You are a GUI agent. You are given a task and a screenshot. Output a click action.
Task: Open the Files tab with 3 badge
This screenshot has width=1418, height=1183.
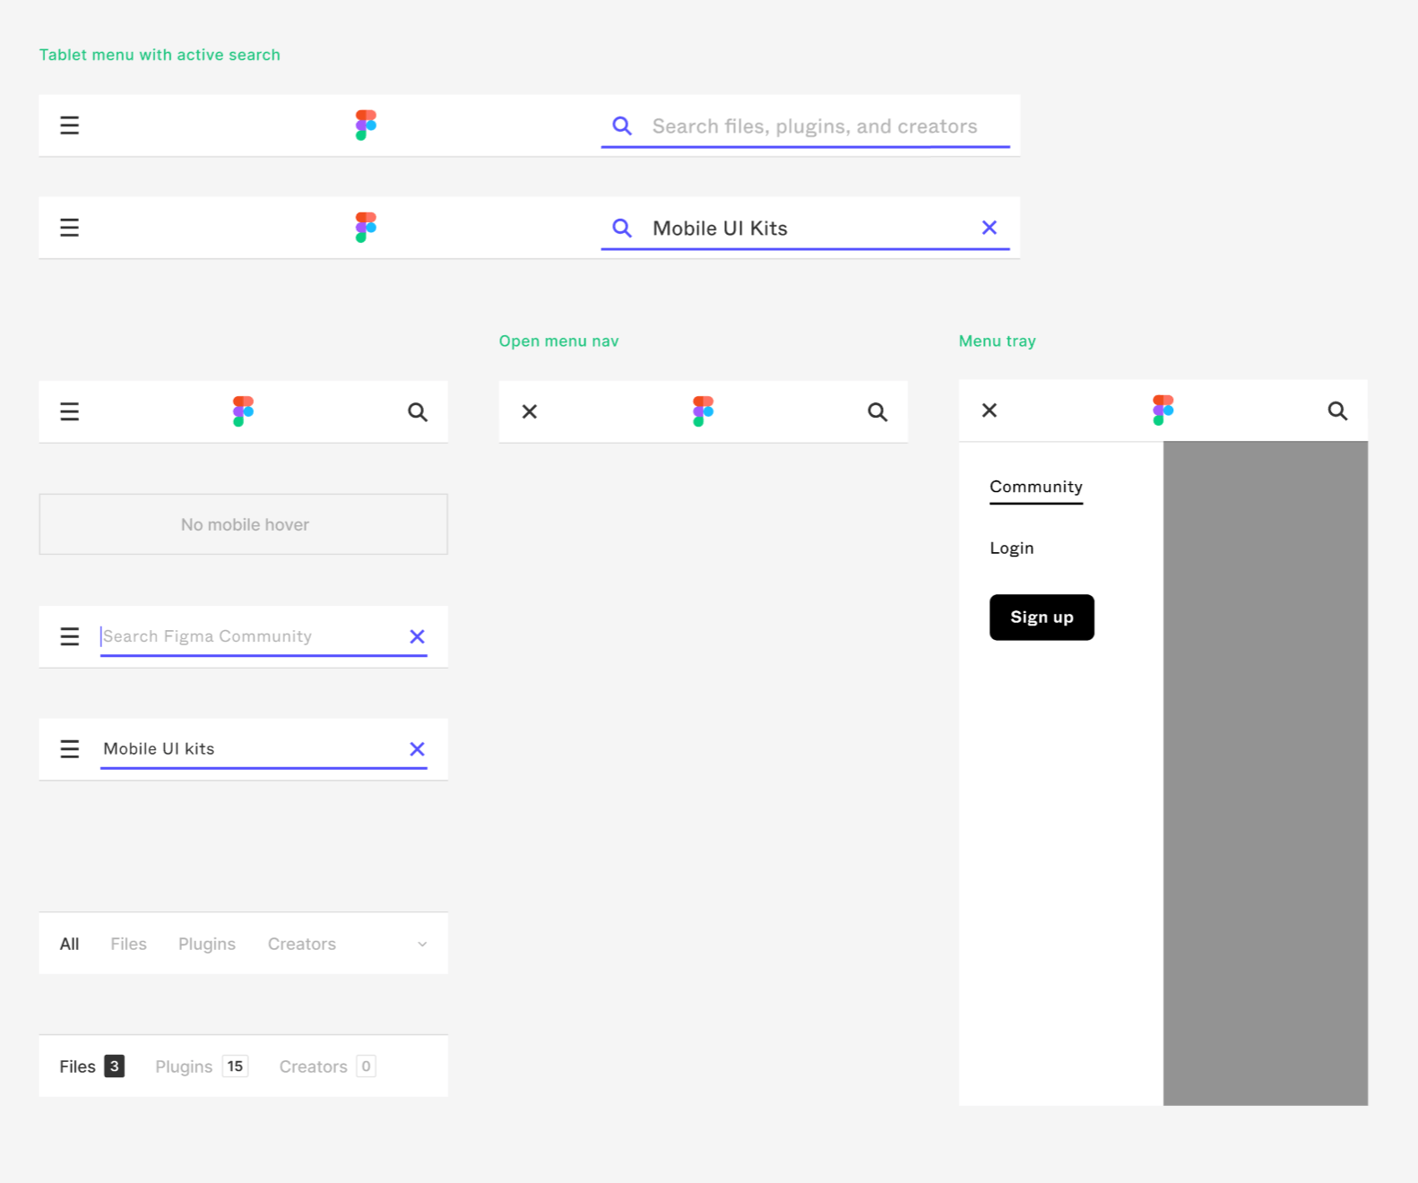[91, 1066]
